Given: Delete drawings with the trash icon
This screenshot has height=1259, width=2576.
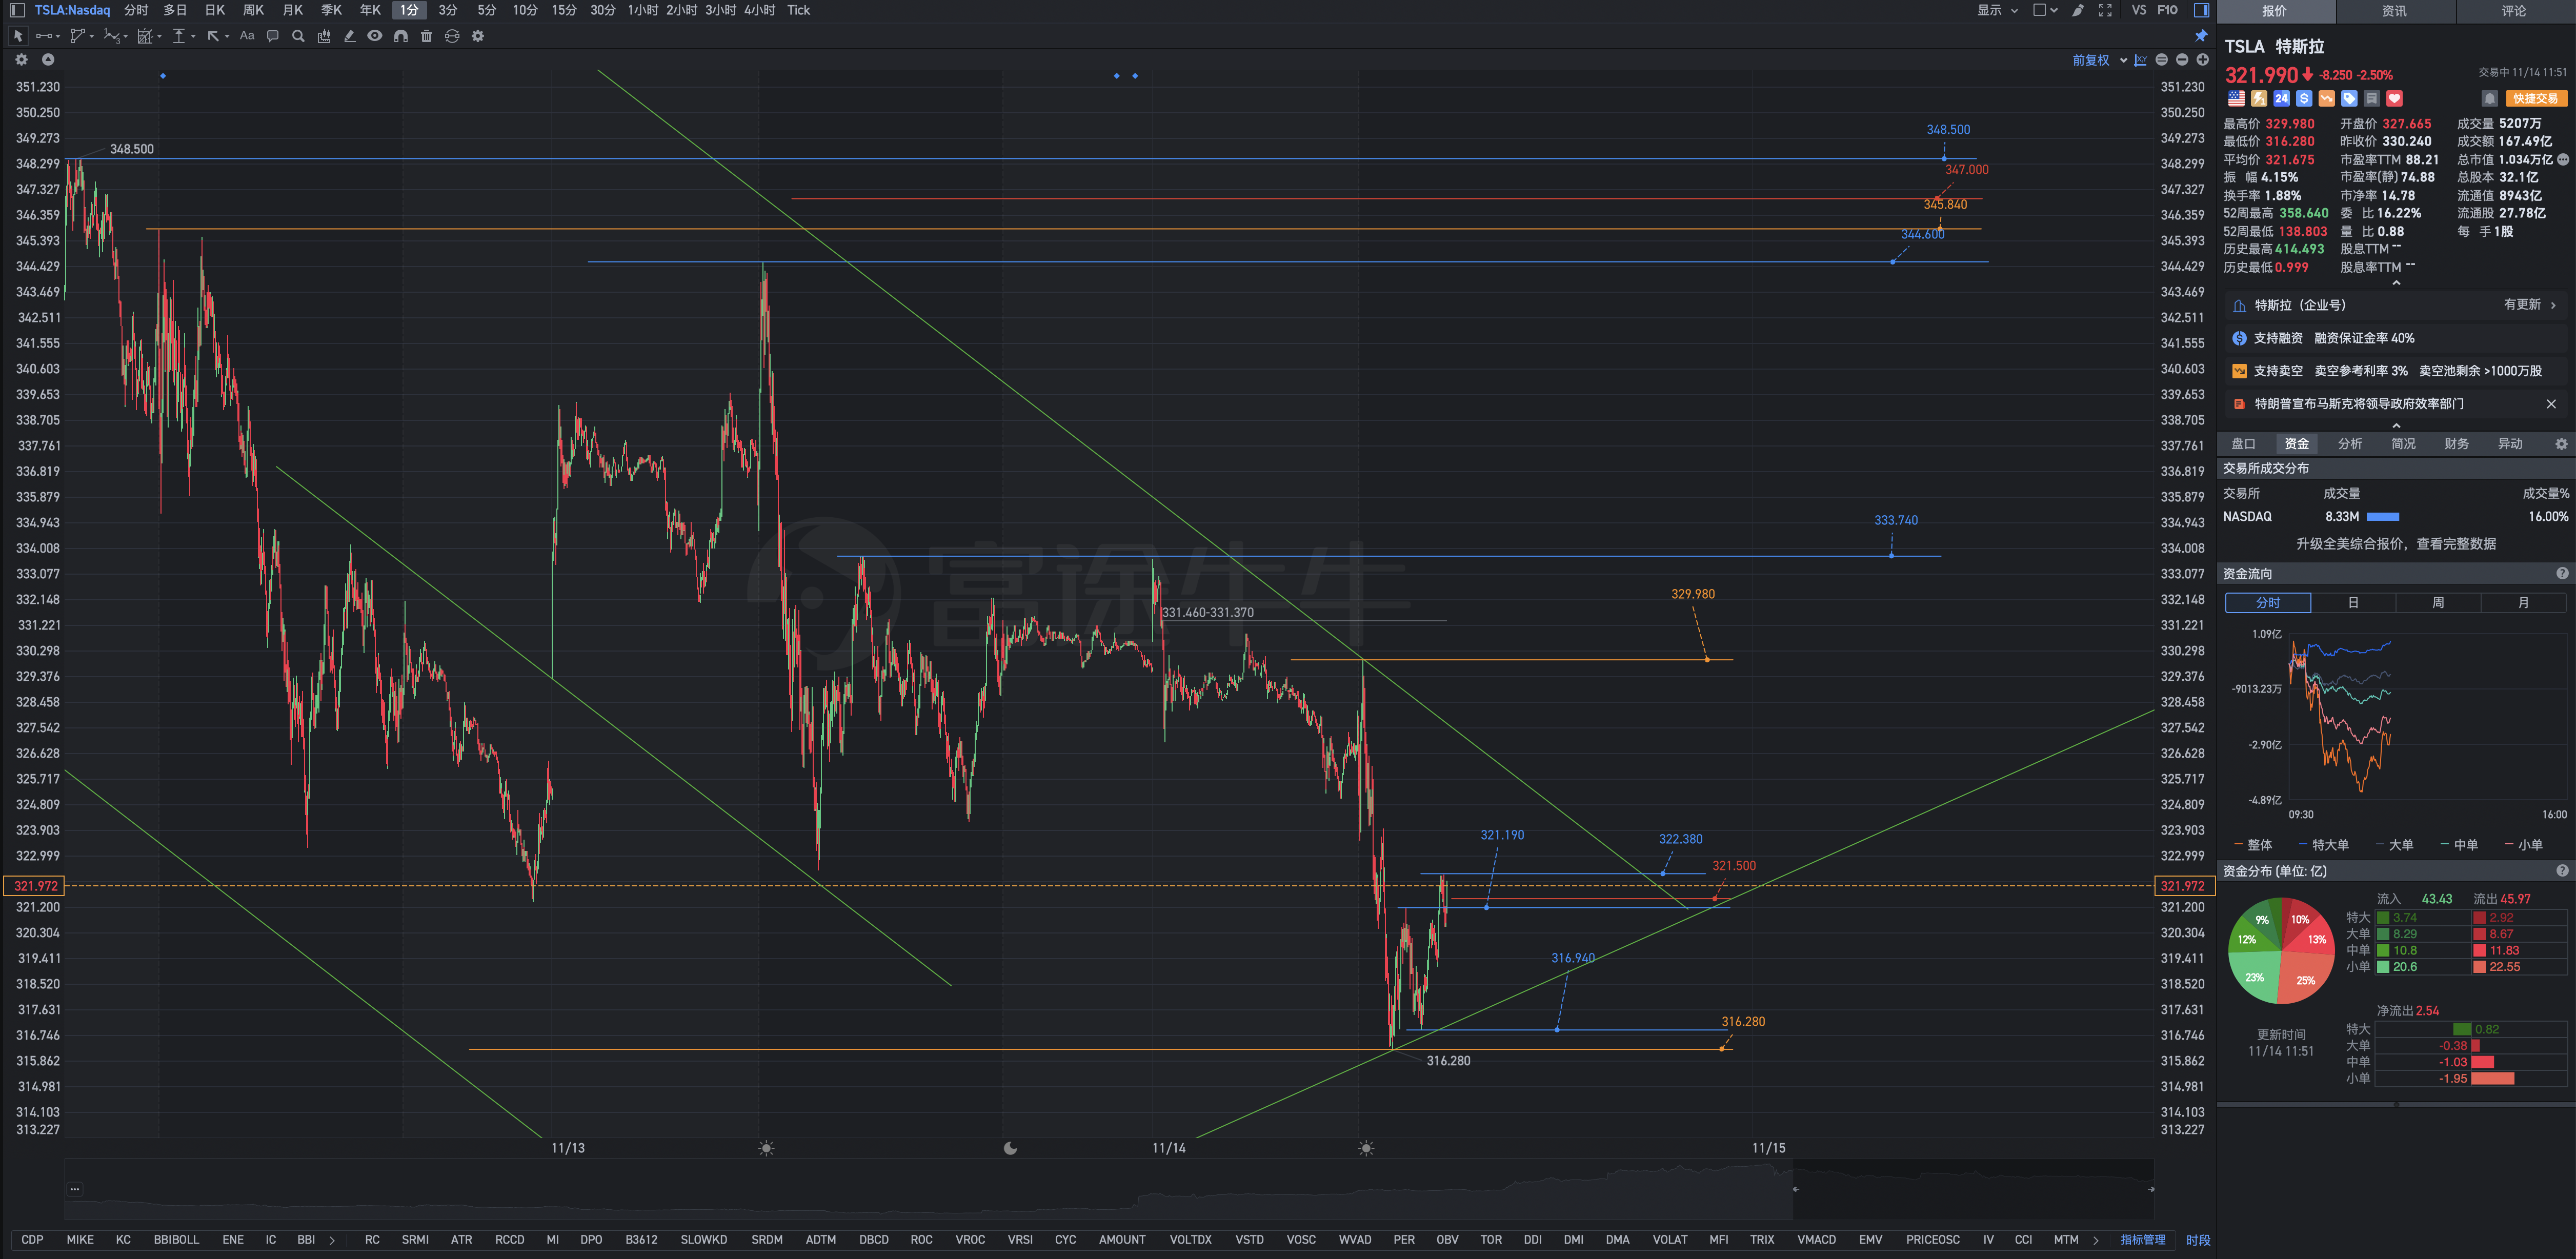Looking at the screenshot, I should click(x=427, y=36).
